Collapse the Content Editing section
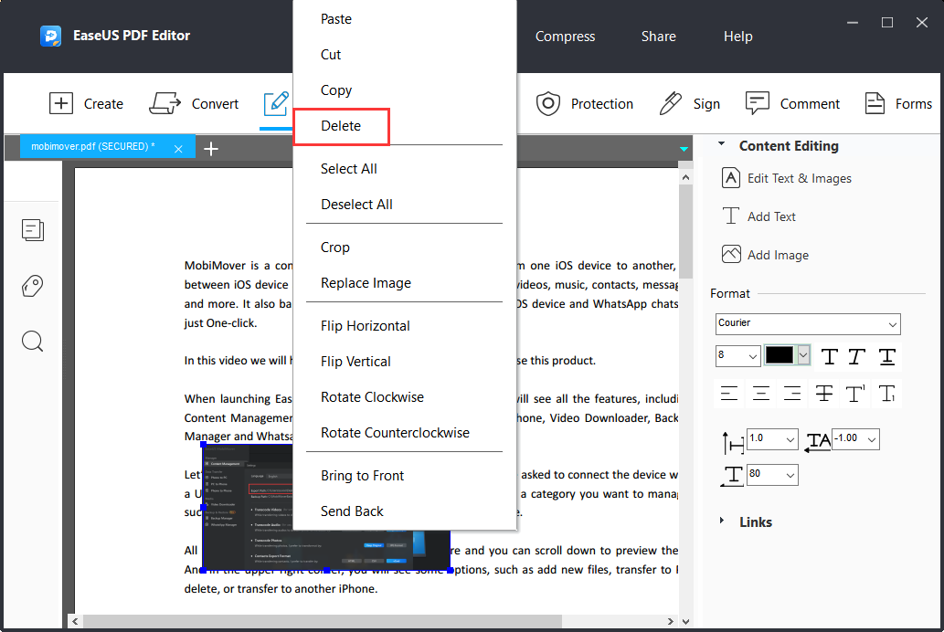944x632 pixels. coord(721,144)
